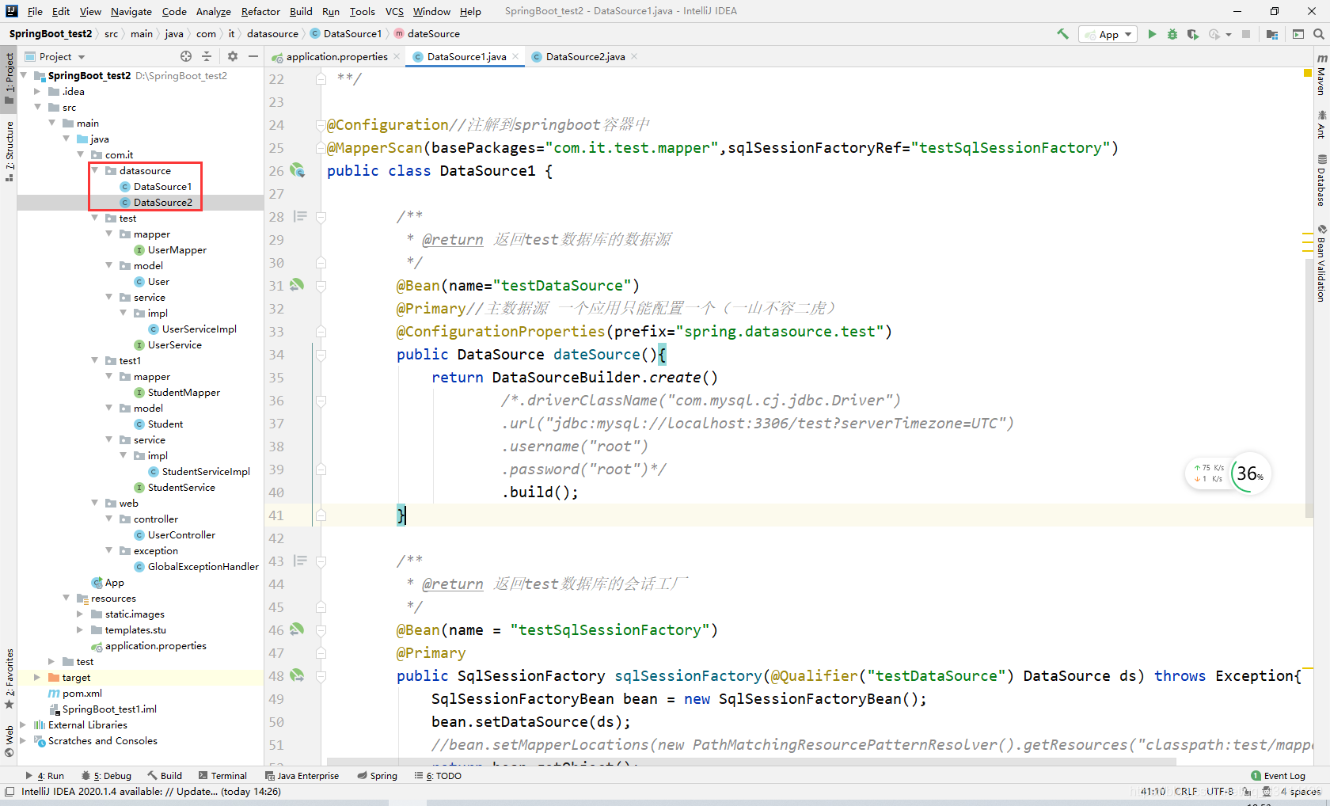The height and width of the screenshot is (806, 1330).
Task: Open the 6: TODO tool window
Action: (438, 776)
